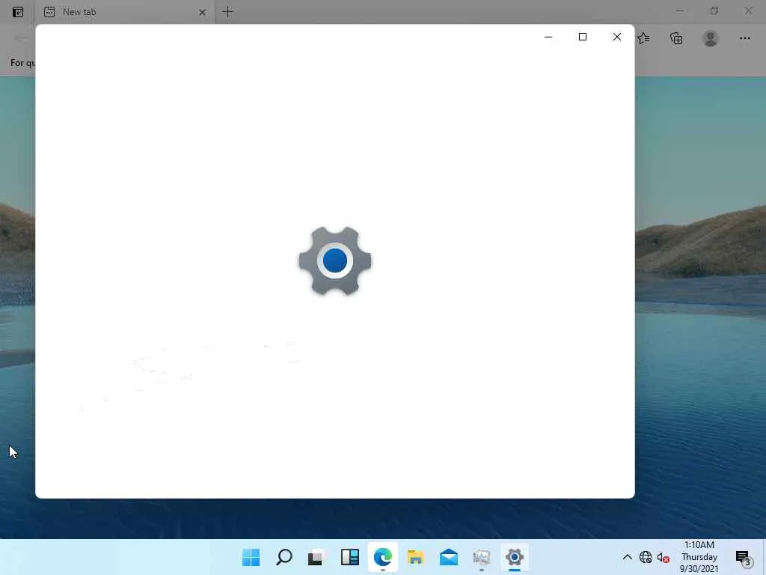Open the taskbar app beside Mail
This screenshot has height=575, width=766.
[481, 557]
